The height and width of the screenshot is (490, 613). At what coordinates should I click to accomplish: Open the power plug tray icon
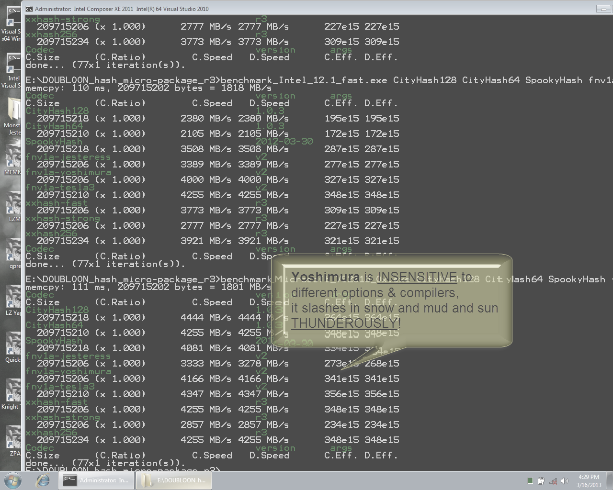pyautogui.click(x=541, y=481)
